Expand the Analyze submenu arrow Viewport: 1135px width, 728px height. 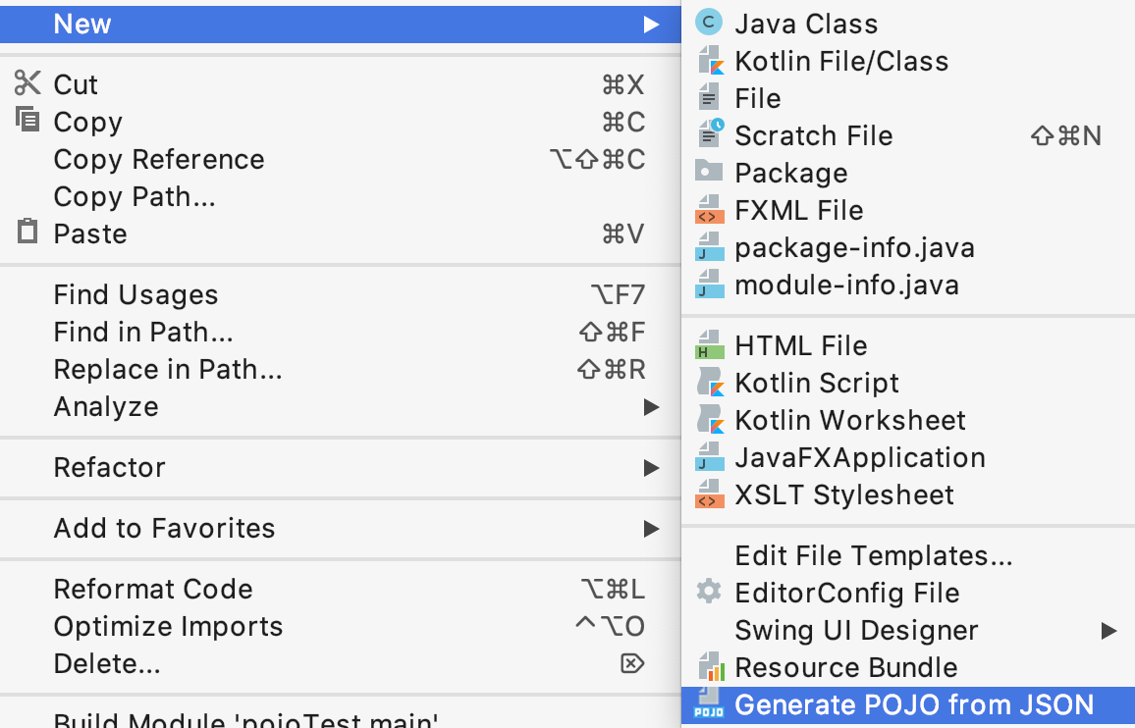652,407
